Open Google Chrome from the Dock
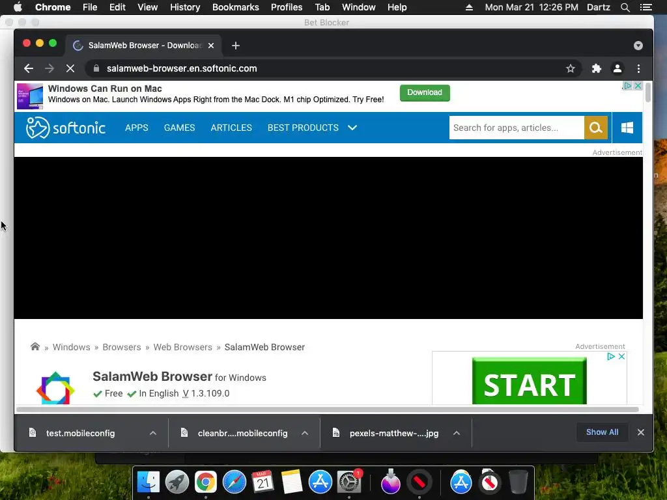The image size is (667, 500). coord(205,482)
